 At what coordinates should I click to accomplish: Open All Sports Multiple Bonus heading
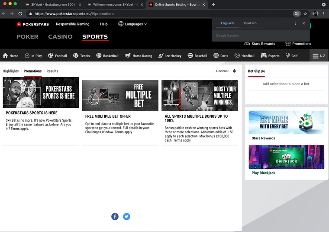click(196, 118)
